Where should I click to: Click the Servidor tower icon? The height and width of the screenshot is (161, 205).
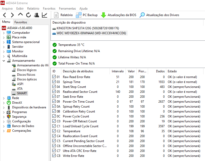9,47
